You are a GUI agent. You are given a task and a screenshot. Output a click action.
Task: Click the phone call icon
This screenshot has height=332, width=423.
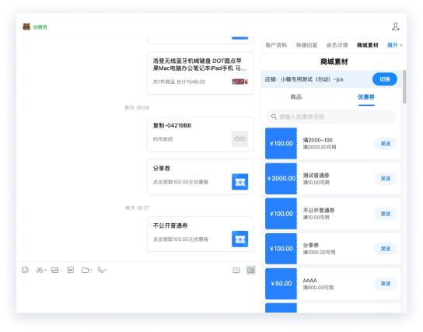click(x=100, y=270)
